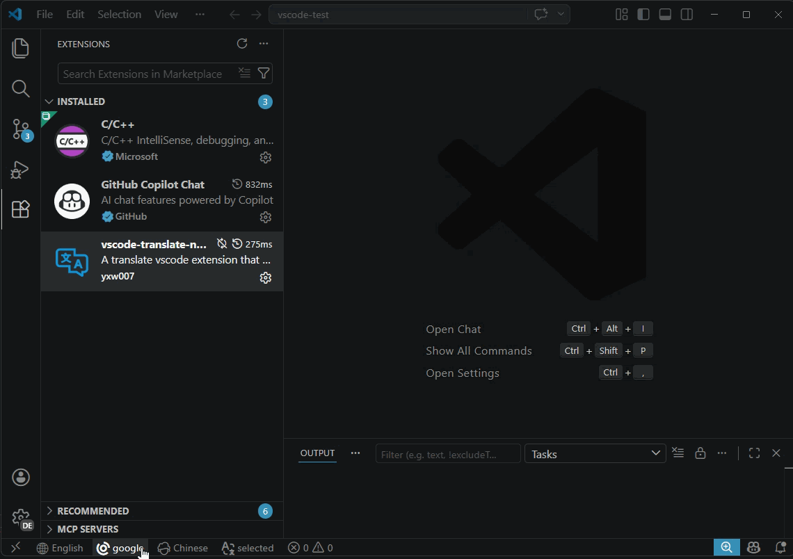Clear the Output panel contents
793x559 pixels.
click(678, 453)
